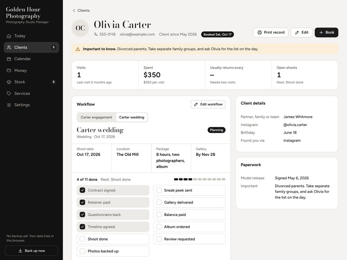Check Sneak peek sent

point(159,190)
